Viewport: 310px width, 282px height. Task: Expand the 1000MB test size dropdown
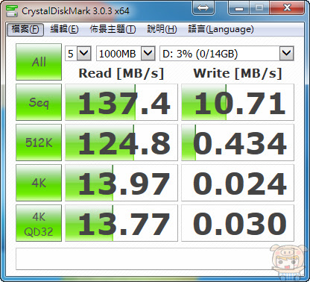pyautogui.click(x=148, y=53)
